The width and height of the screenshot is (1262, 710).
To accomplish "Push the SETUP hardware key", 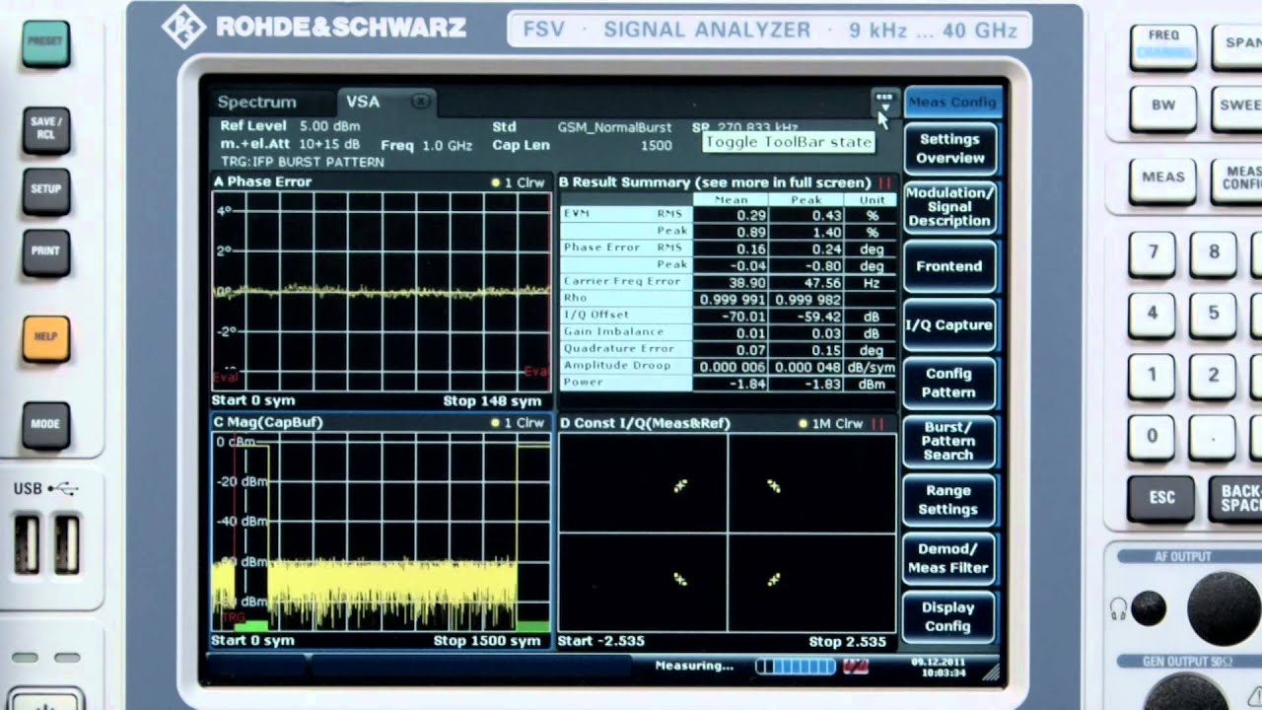I will (x=45, y=189).
